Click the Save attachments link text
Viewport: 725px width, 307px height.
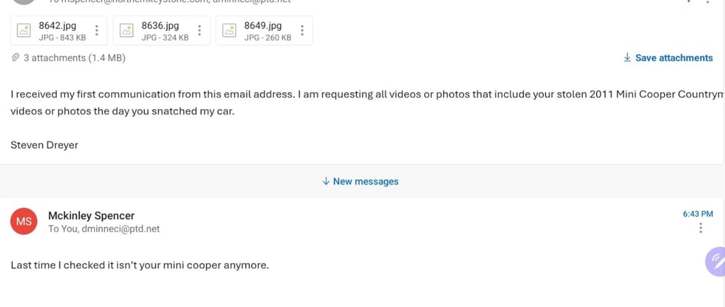[674, 58]
